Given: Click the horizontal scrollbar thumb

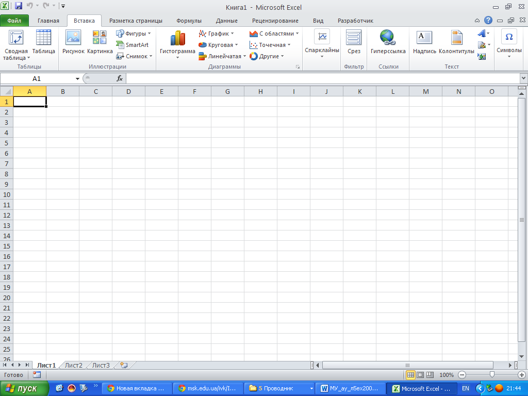Looking at the screenshot, I should 407,366.
